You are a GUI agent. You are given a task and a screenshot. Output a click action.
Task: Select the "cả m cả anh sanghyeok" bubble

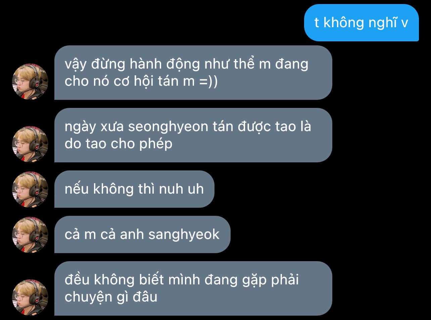point(142,234)
